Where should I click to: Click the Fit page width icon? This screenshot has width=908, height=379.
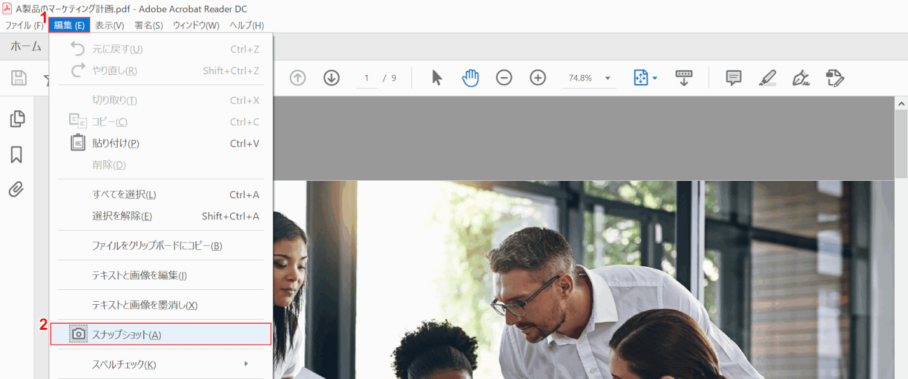tap(641, 78)
